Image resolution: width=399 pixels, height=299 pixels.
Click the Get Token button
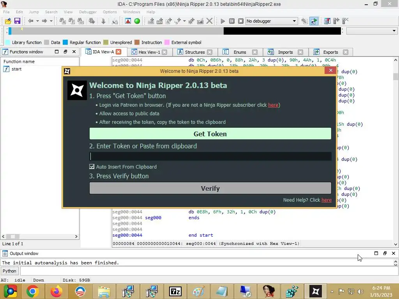point(210,134)
